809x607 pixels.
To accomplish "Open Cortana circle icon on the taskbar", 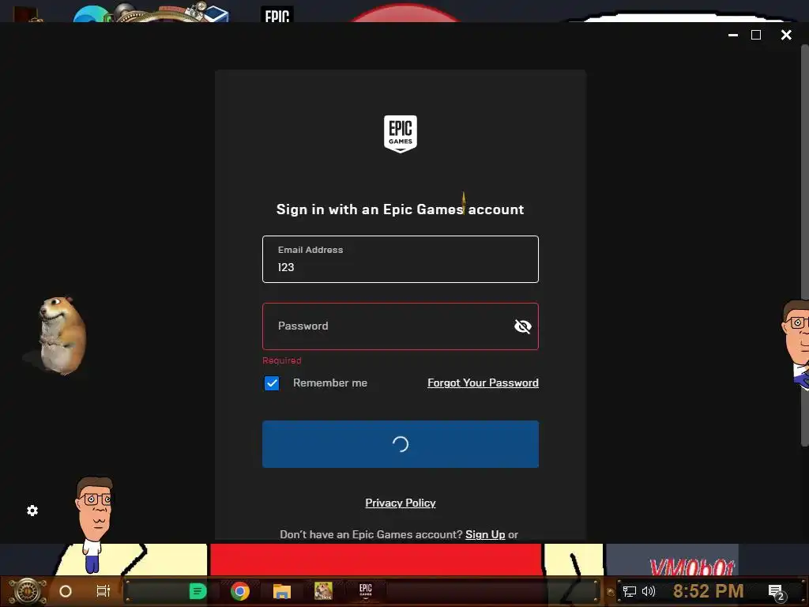I will (x=66, y=591).
